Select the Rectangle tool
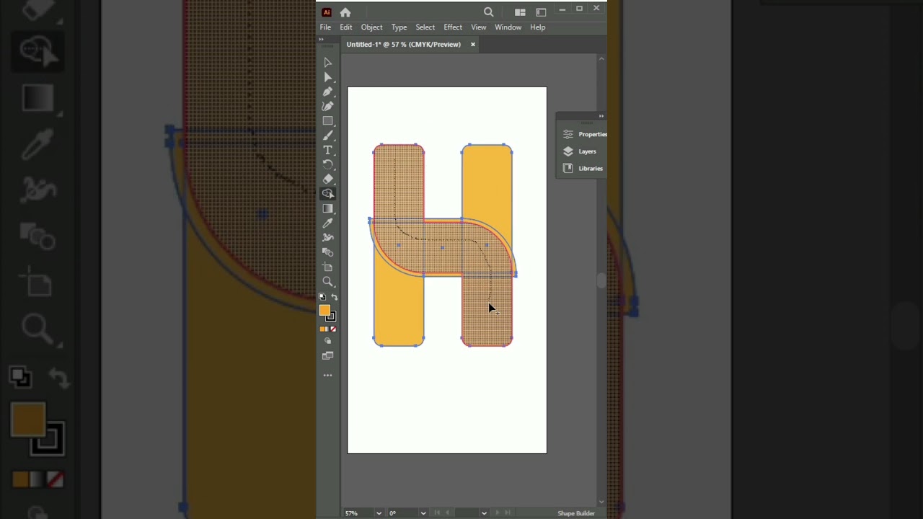 point(327,121)
